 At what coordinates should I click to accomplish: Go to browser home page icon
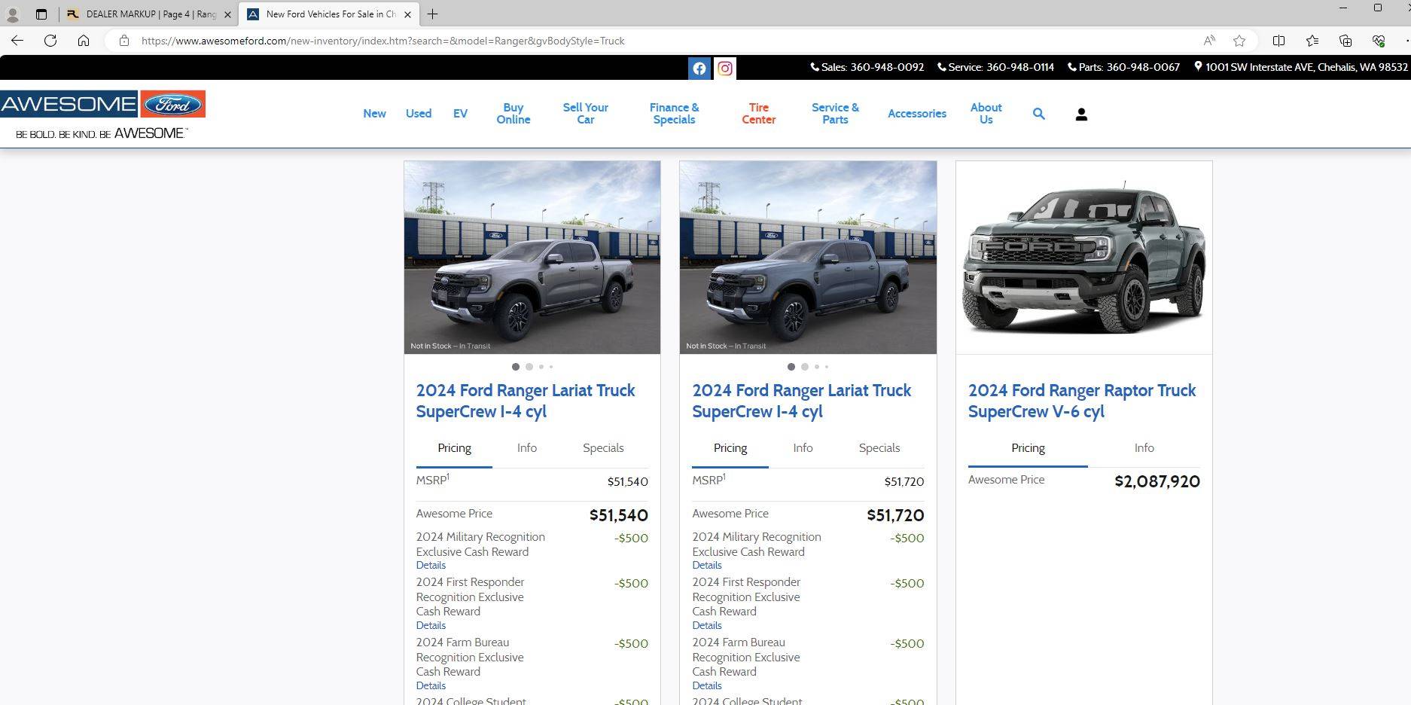84,41
